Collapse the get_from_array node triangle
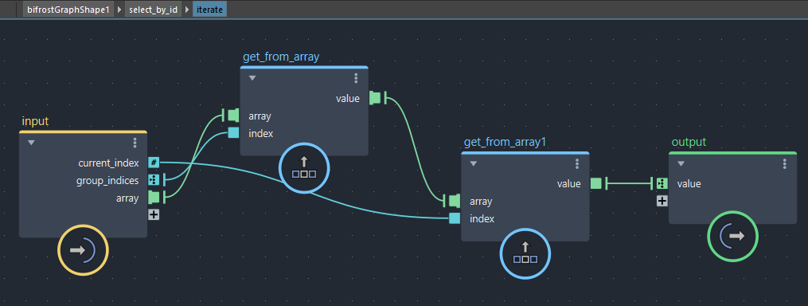The width and height of the screenshot is (808, 306). (x=252, y=78)
